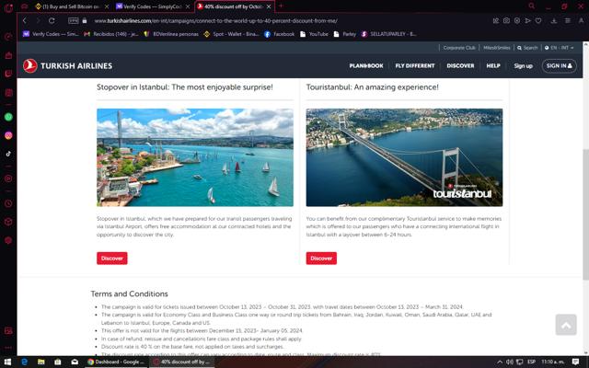Open the taskbar volume icon

[x=509, y=362]
